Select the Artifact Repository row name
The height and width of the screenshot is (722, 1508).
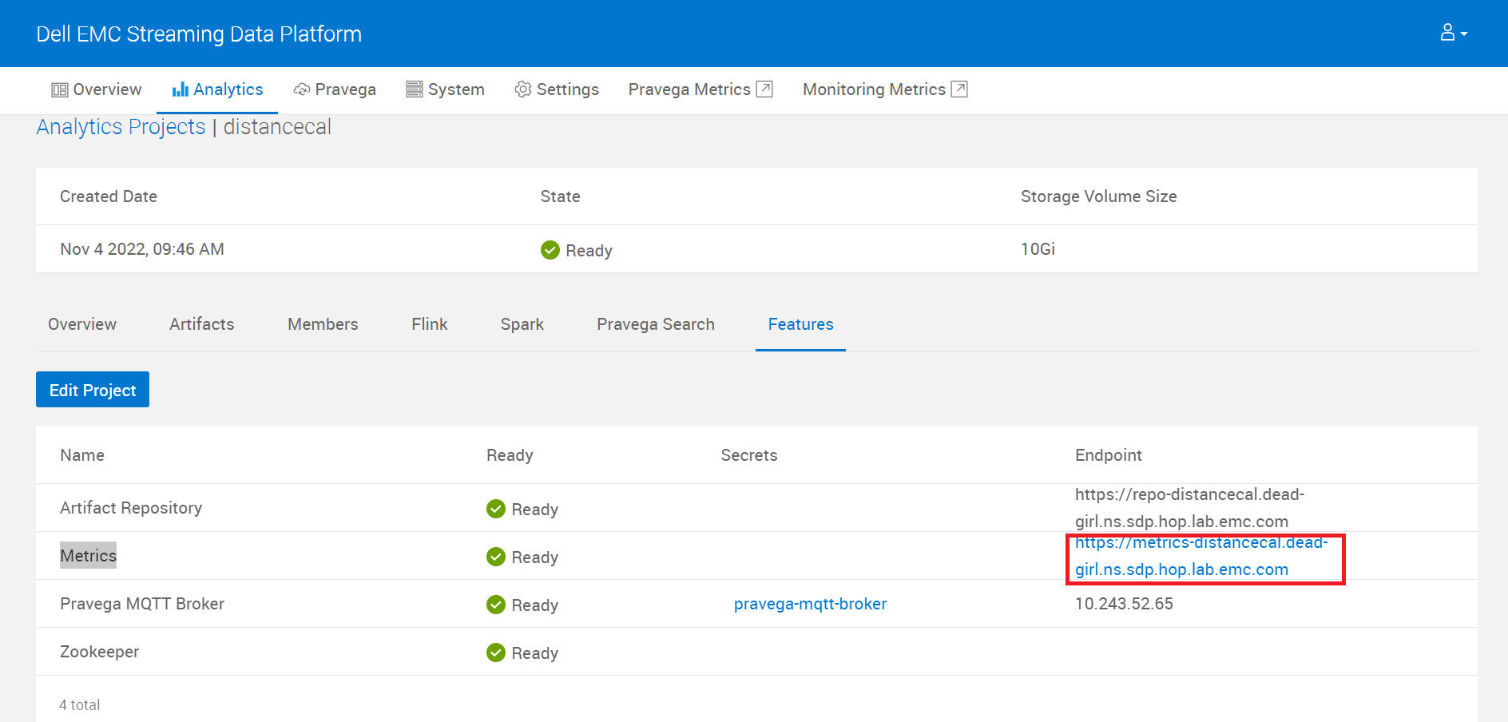(131, 508)
